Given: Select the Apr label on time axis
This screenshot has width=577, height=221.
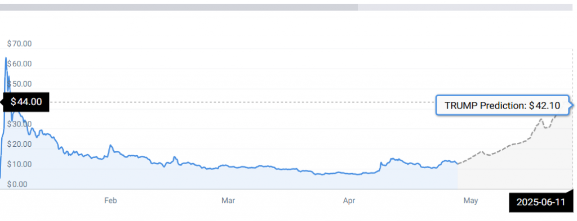Looking at the screenshot, I should 349,200.
